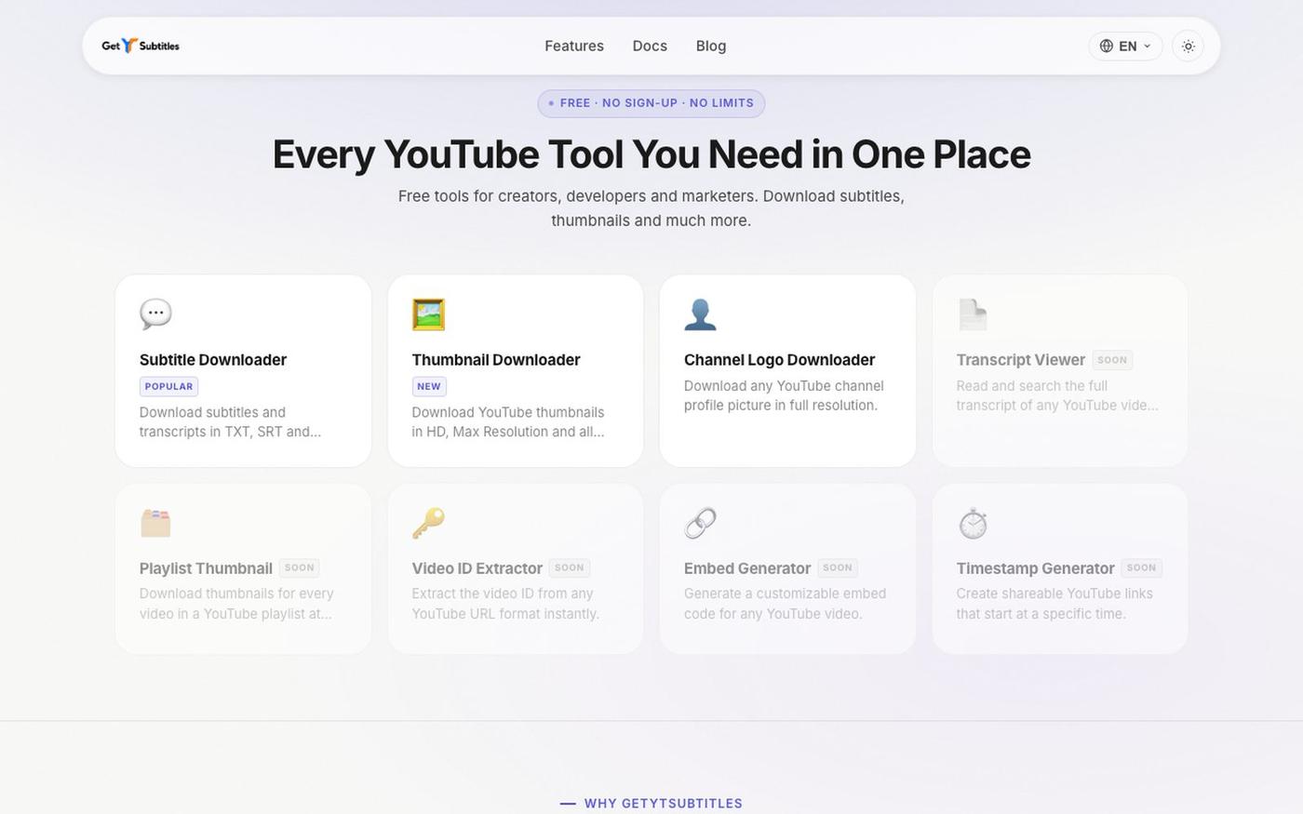The height and width of the screenshot is (814, 1303).
Task: Click the Get YT Subtitles logo
Action: (141, 46)
